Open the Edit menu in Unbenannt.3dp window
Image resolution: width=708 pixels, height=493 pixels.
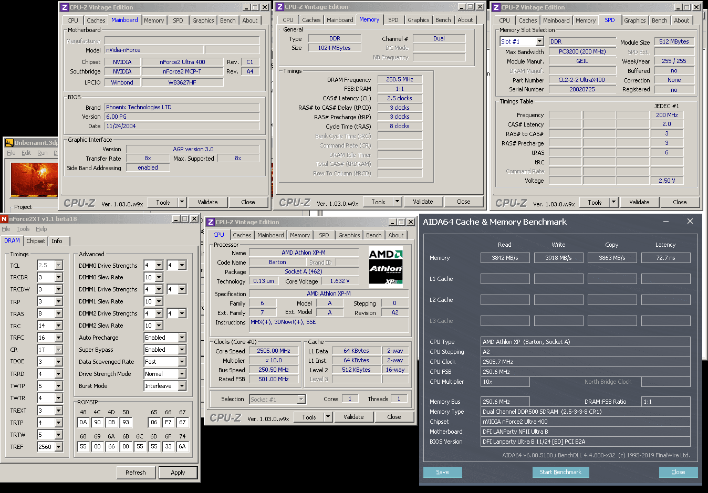26,153
